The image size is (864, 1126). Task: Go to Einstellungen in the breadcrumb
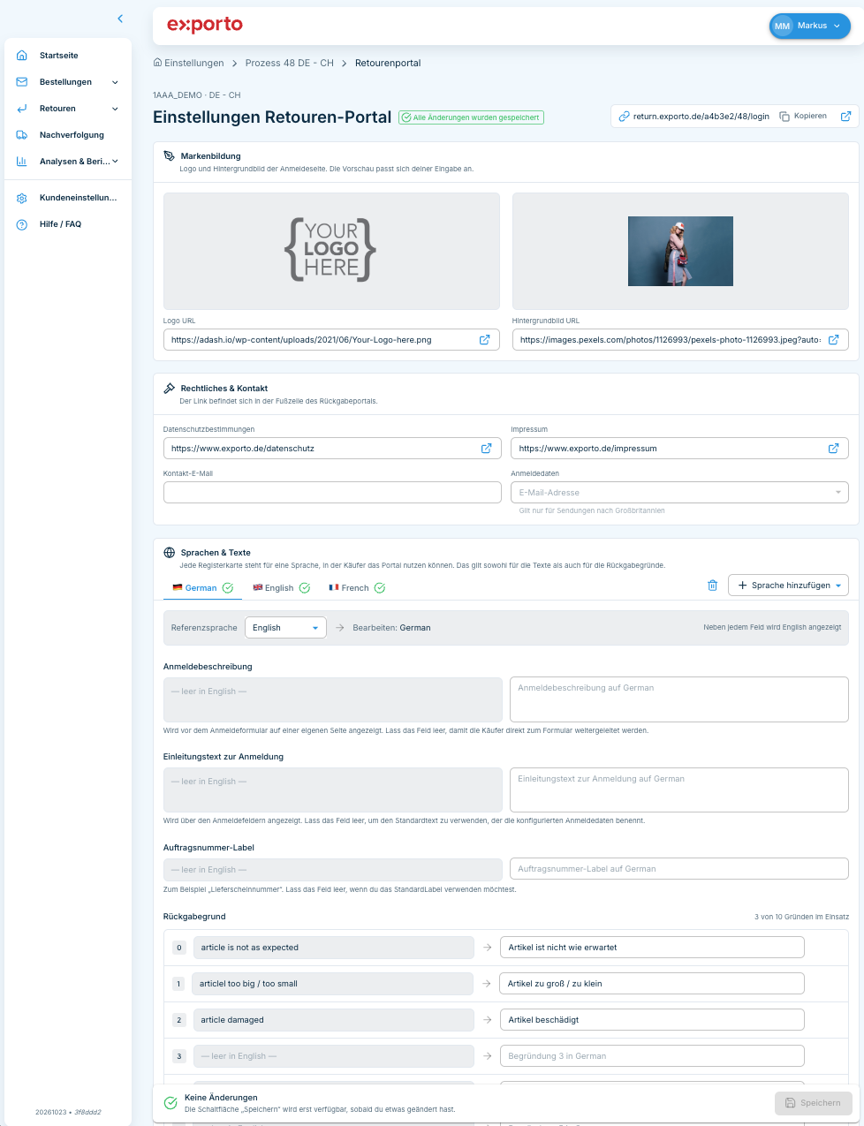[x=189, y=64]
